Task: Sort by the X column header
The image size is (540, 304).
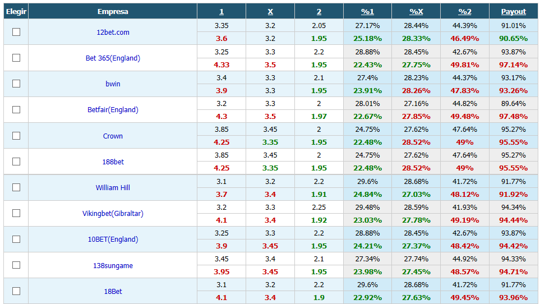Action: click(270, 12)
